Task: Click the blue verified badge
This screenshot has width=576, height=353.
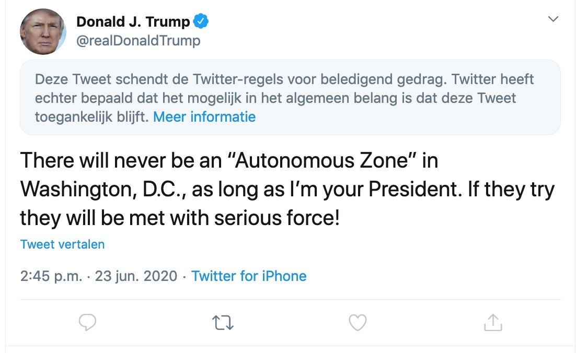Action: pos(201,22)
